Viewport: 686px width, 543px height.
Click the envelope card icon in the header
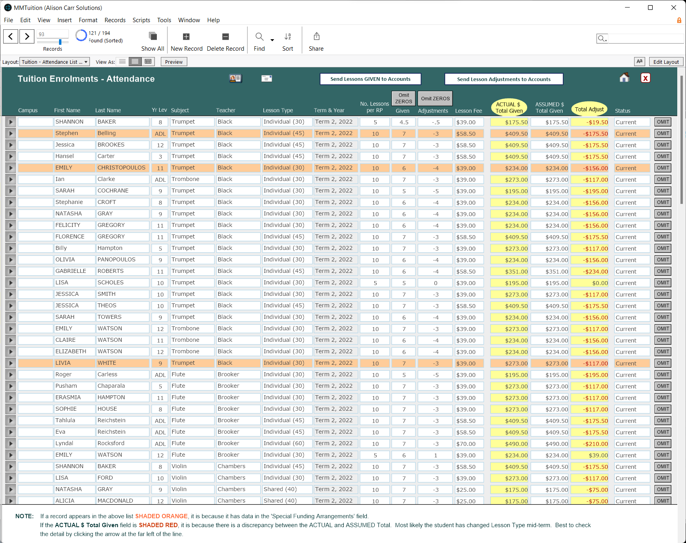(267, 78)
